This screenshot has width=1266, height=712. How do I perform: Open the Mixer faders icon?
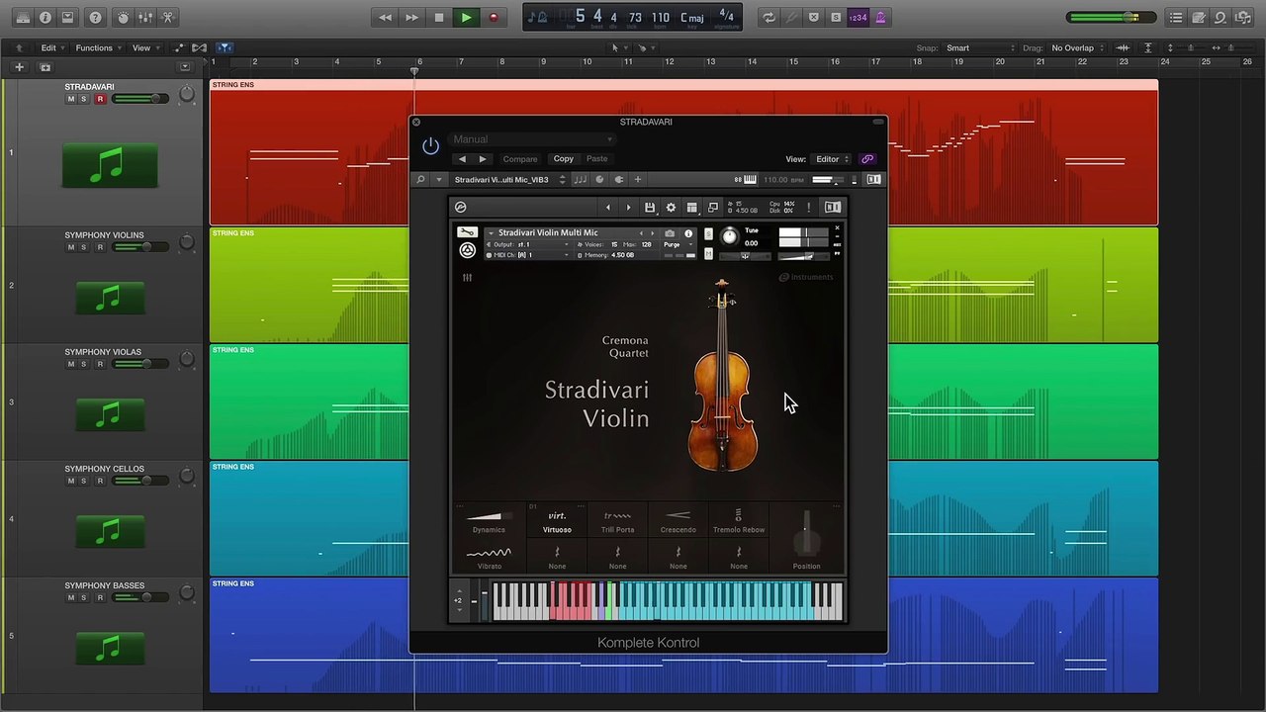(x=145, y=17)
